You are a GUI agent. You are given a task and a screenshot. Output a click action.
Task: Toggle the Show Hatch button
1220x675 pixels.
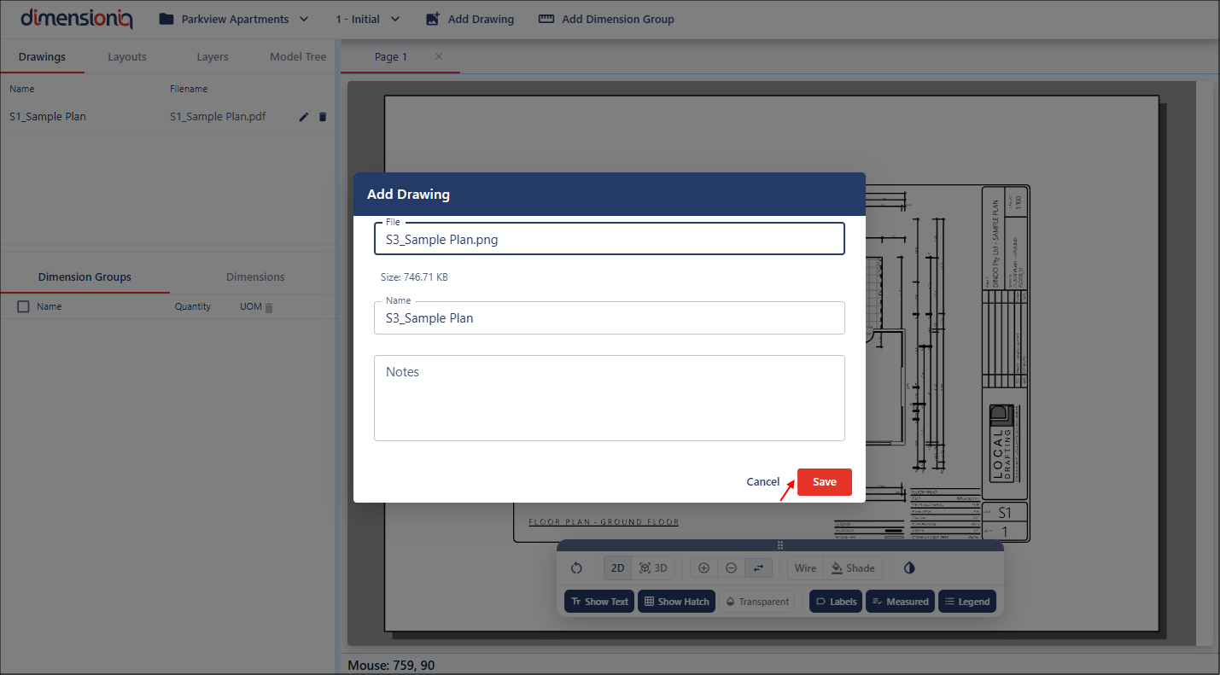(676, 602)
